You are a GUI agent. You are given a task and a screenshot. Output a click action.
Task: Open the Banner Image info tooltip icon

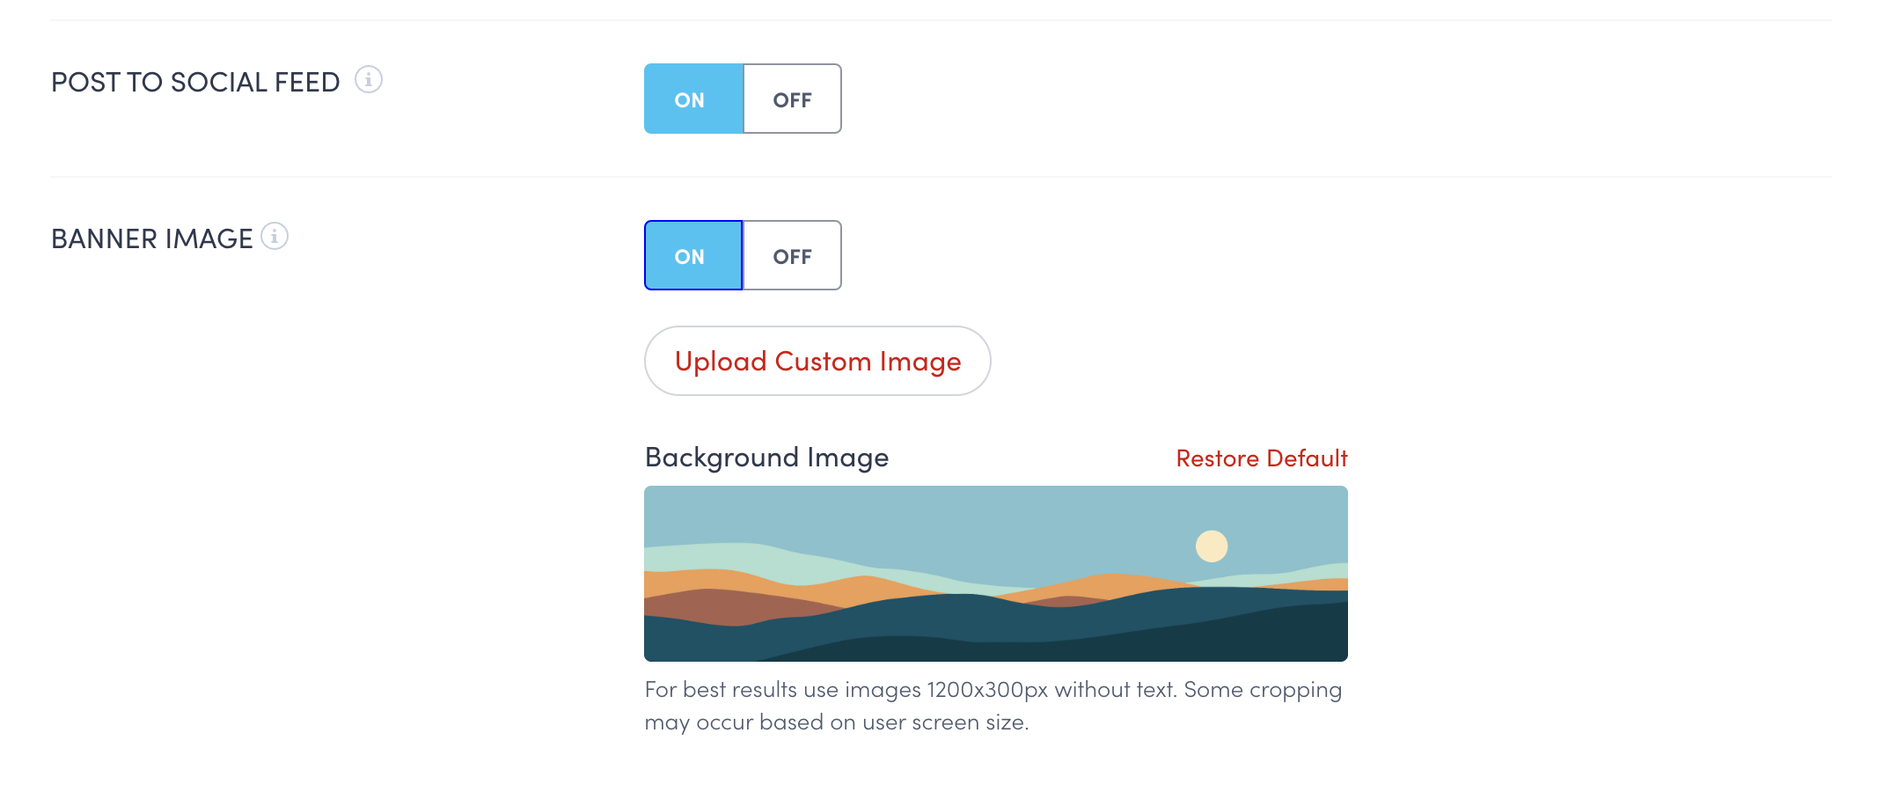pos(275,237)
